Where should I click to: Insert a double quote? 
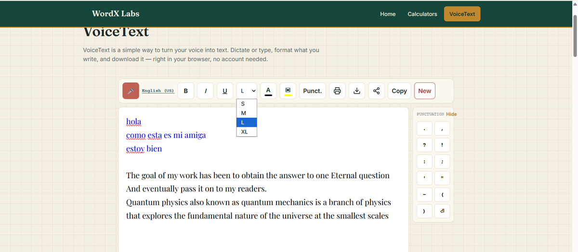[442, 178]
